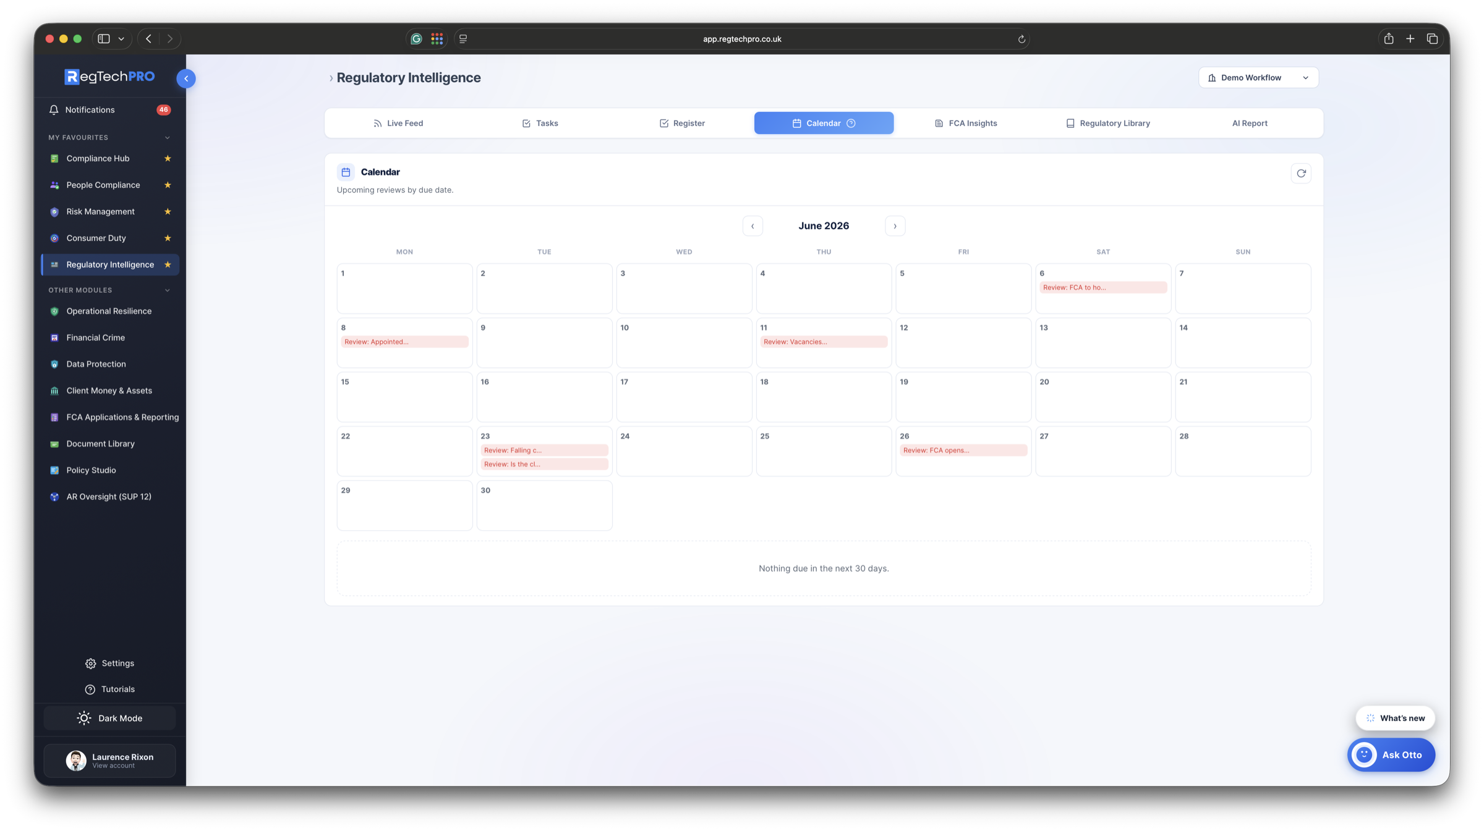
Task: Switch to the Register tab
Action: coord(682,124)
